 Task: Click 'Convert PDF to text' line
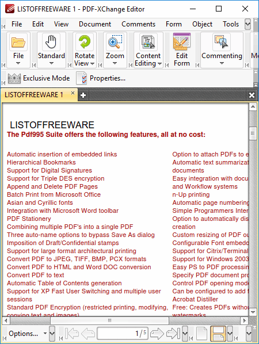[x=35, y=275]
